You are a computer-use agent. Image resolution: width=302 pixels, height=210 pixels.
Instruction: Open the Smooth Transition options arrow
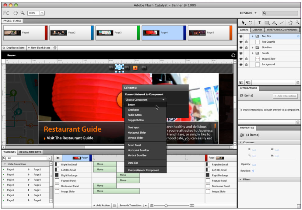(x=146, y=205)
